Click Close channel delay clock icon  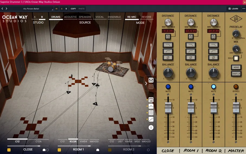168,37
